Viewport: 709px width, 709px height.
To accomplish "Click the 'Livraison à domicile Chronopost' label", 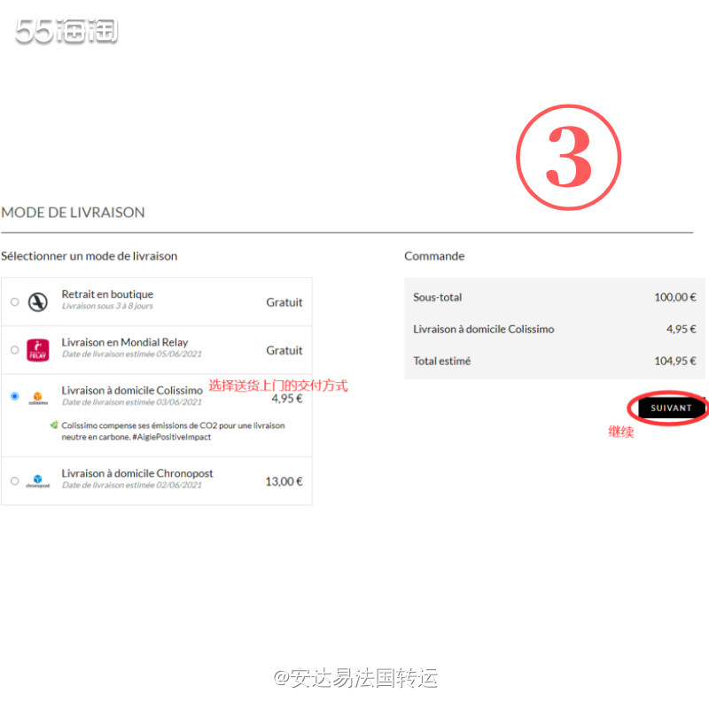I will (x=137, y=473).
